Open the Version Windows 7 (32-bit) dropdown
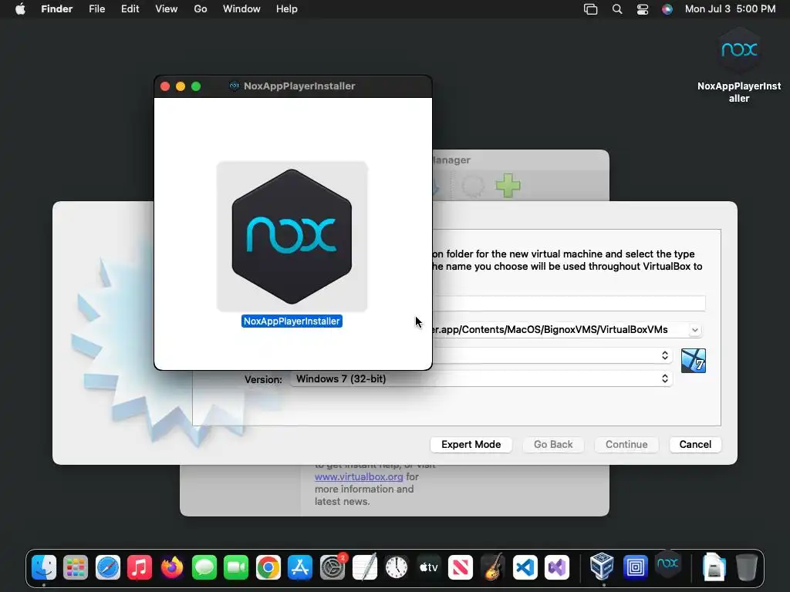The width and height of the screenshot is (790, 592). pyautogui.click(x=481, y=378)
